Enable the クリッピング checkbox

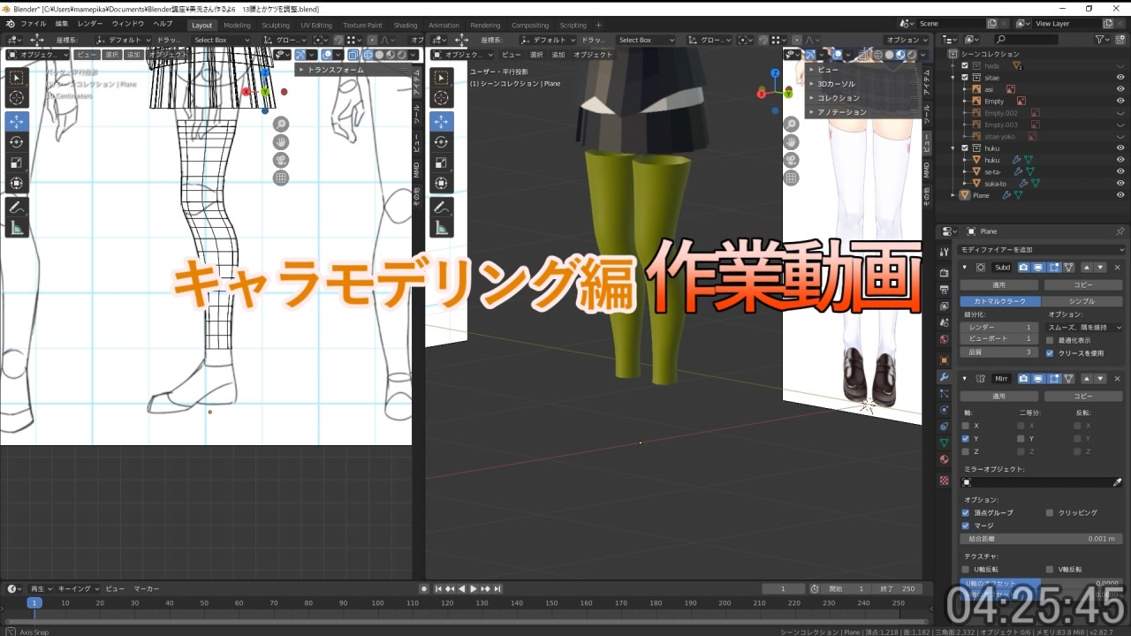coord(1050,512)
